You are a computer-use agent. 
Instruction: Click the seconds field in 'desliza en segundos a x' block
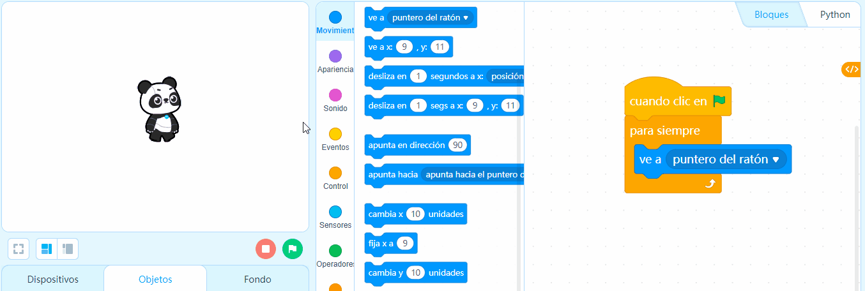point(418,77)
